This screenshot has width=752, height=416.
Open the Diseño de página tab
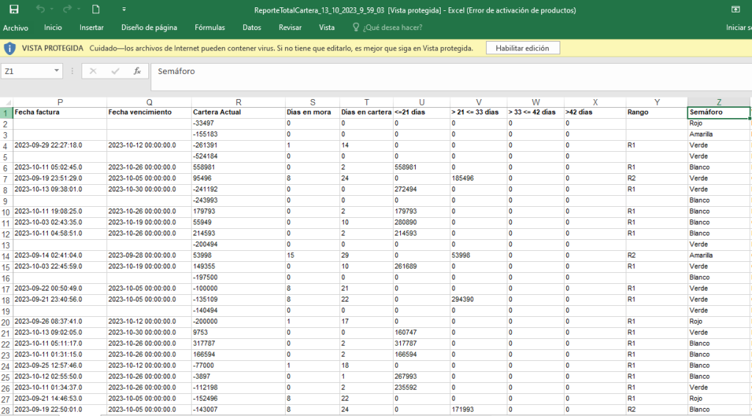pyautogui.click(x=149, y=28)
